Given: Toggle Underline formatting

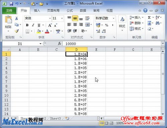Looking at the screenshot, I should [x=39, y=25].
